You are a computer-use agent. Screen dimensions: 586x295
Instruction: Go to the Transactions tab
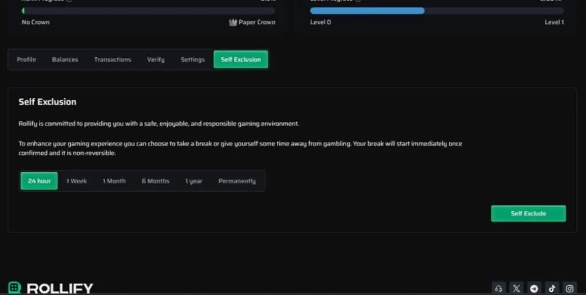coord(112,60)
